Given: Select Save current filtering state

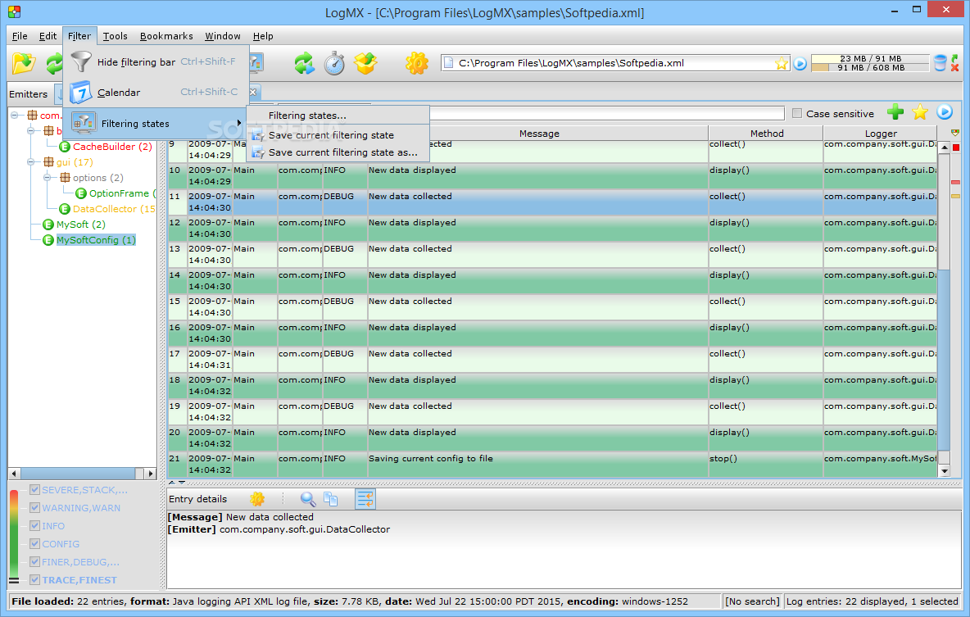Looking at the screenshot, I should 338,135.
